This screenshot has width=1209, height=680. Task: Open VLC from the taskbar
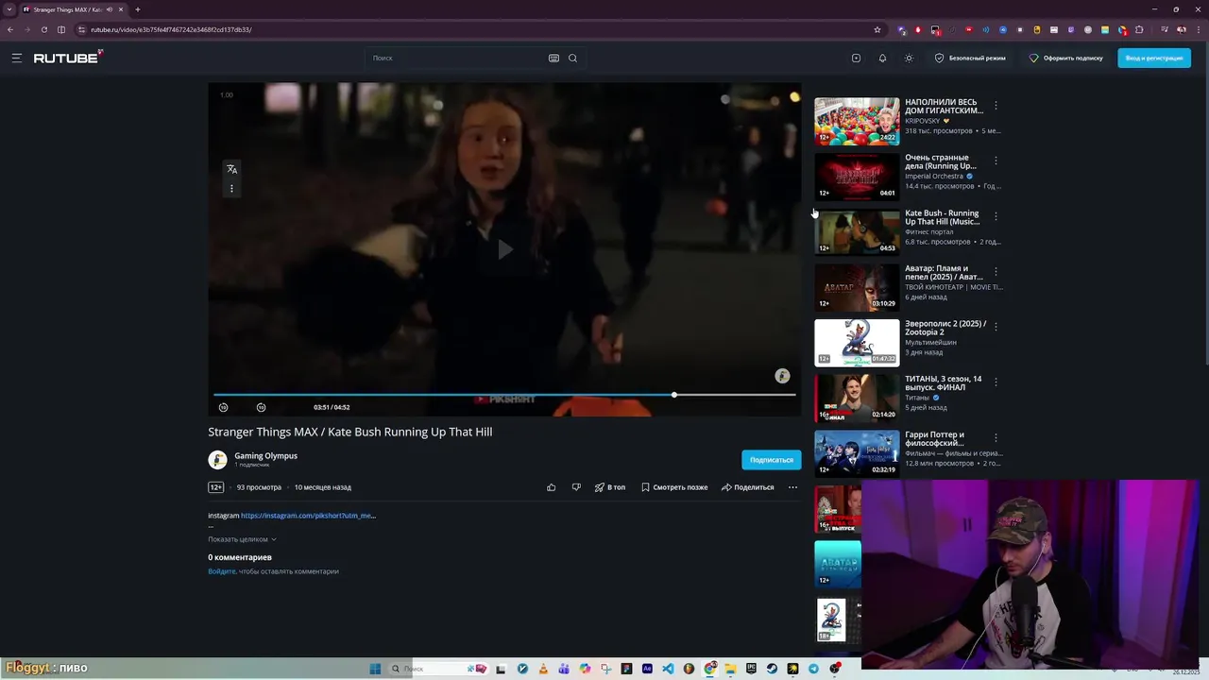click(543, 669)
